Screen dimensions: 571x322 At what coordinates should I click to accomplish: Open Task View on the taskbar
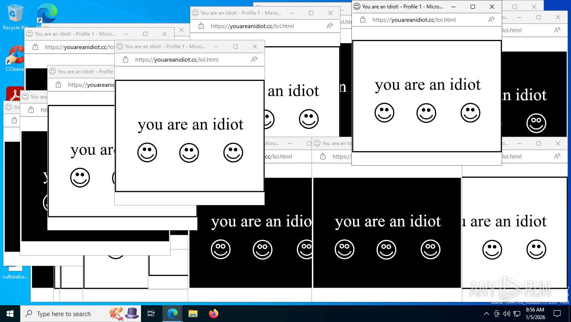point(151,314)
